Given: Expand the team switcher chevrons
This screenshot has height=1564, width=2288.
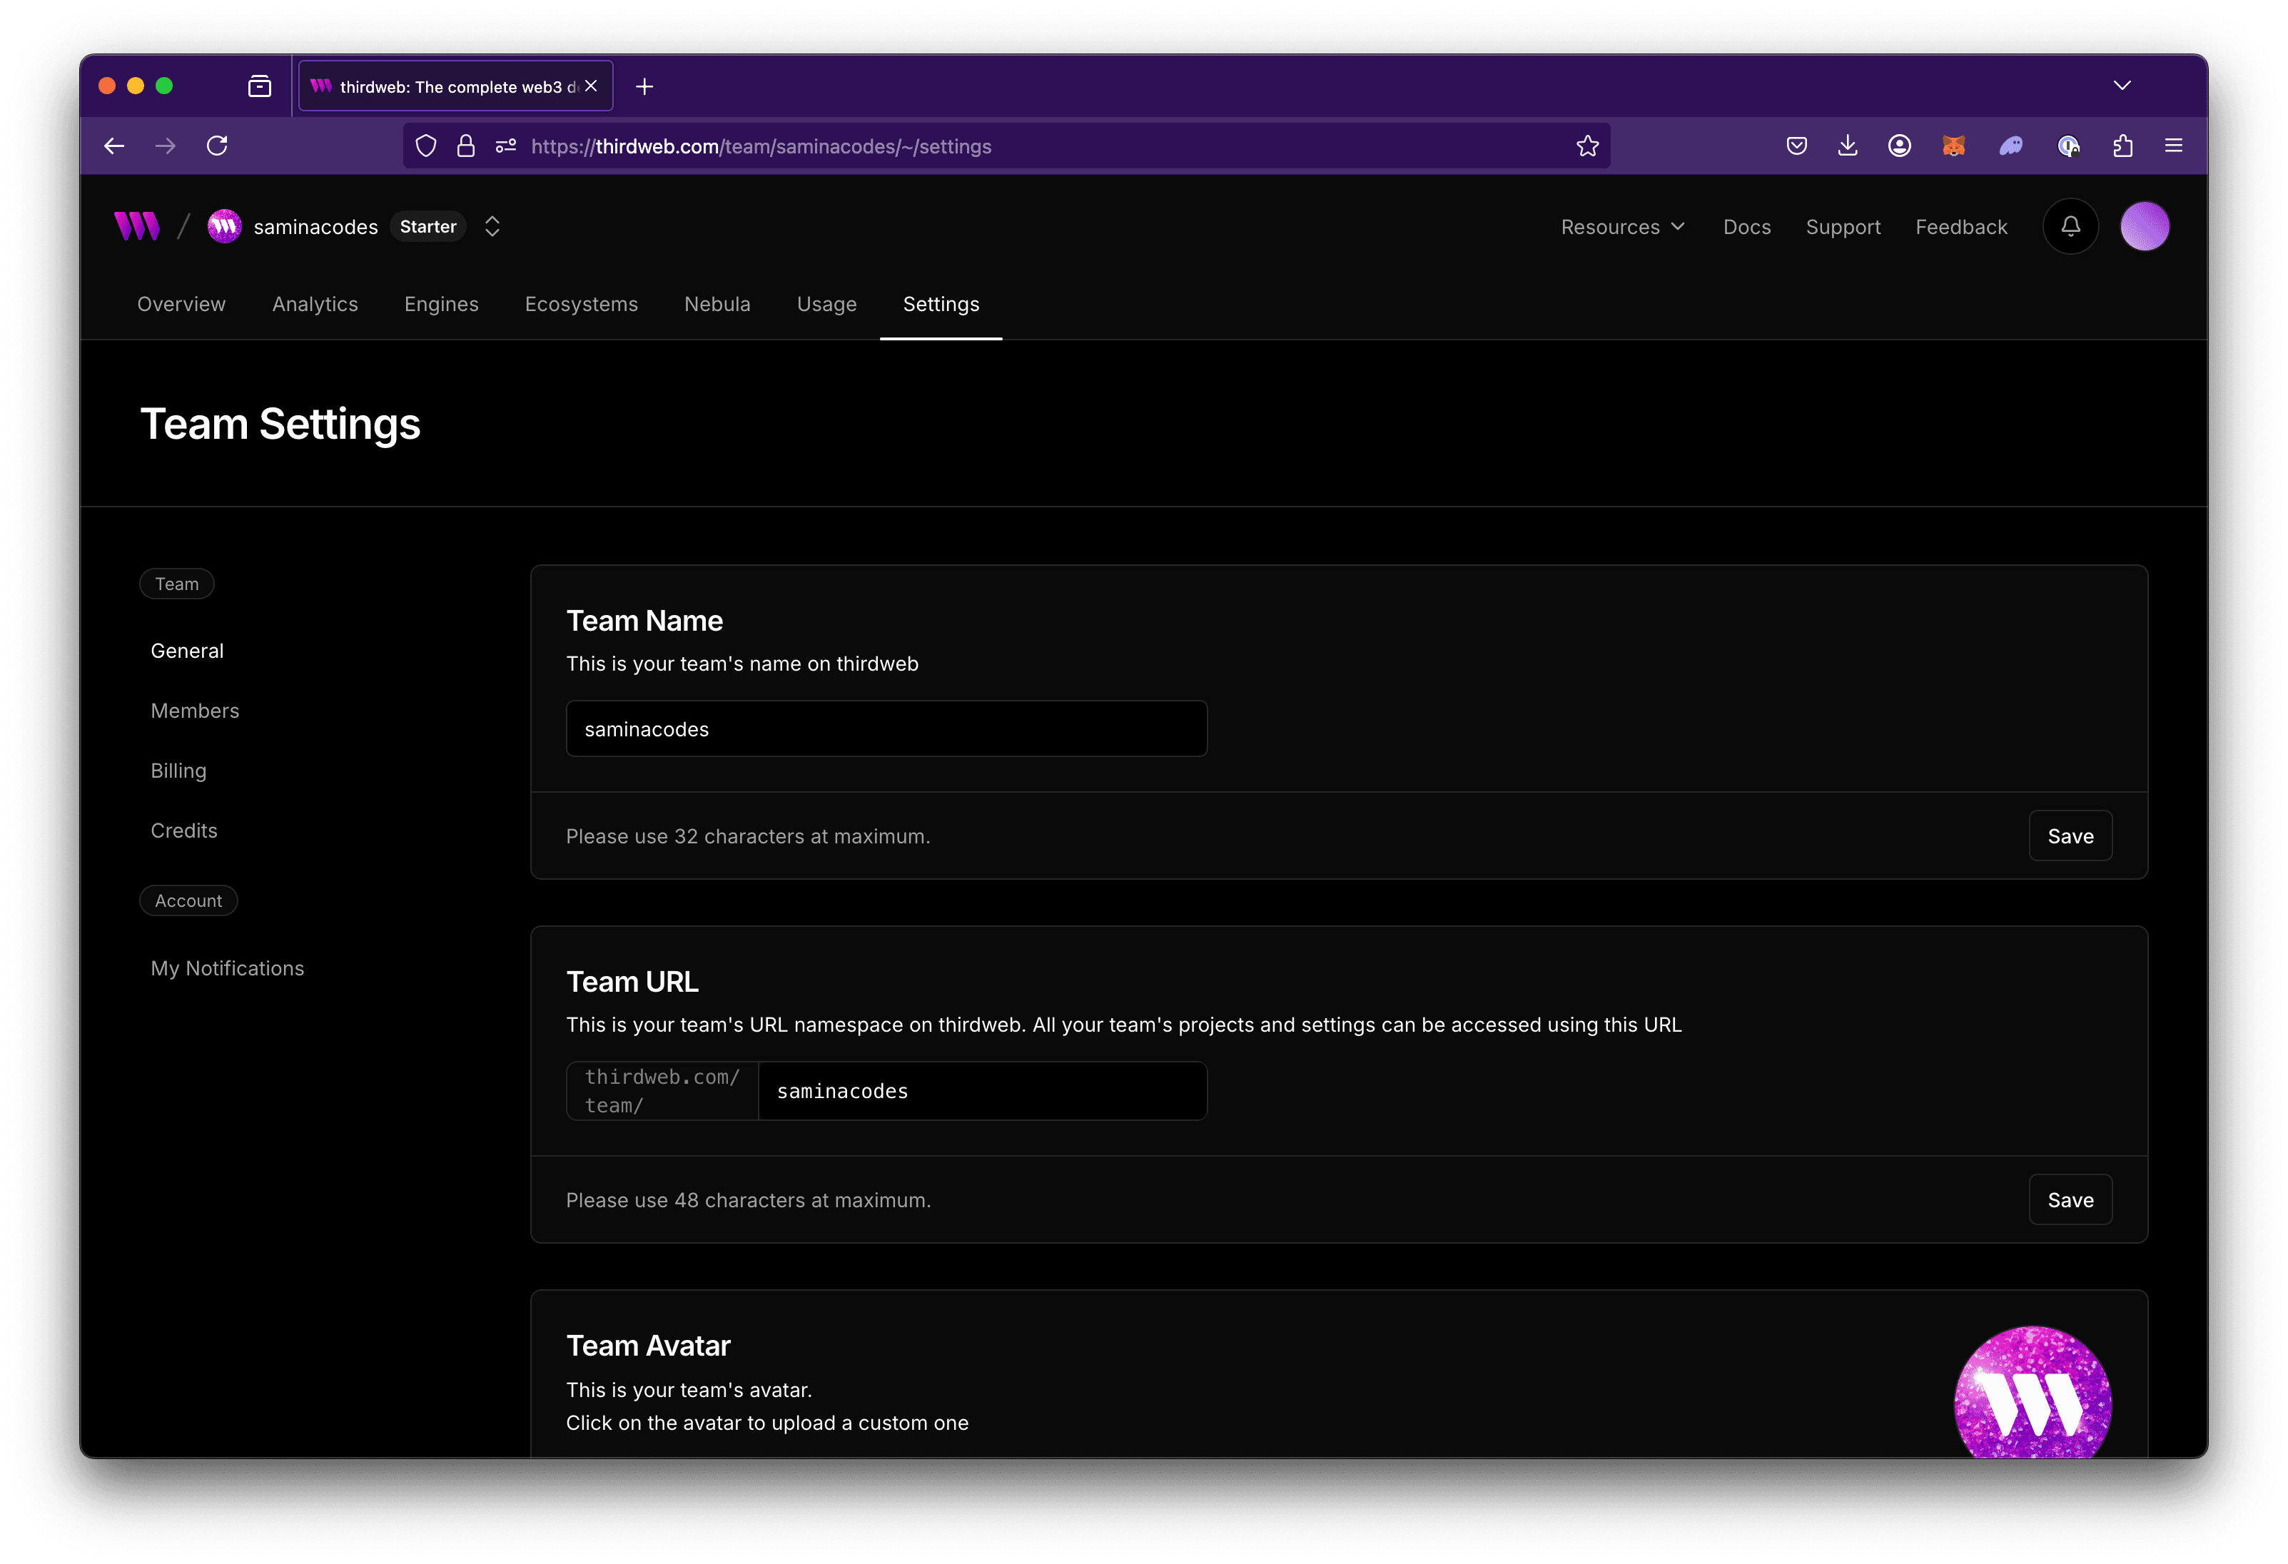Looking at the screenshot, I should (492, 226).
